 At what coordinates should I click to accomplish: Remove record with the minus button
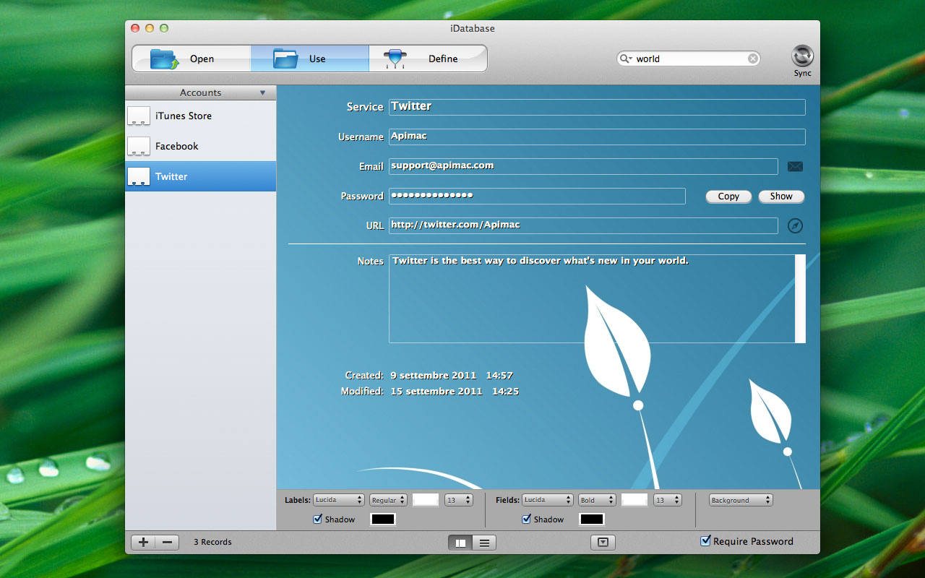[x=167, y=542]
